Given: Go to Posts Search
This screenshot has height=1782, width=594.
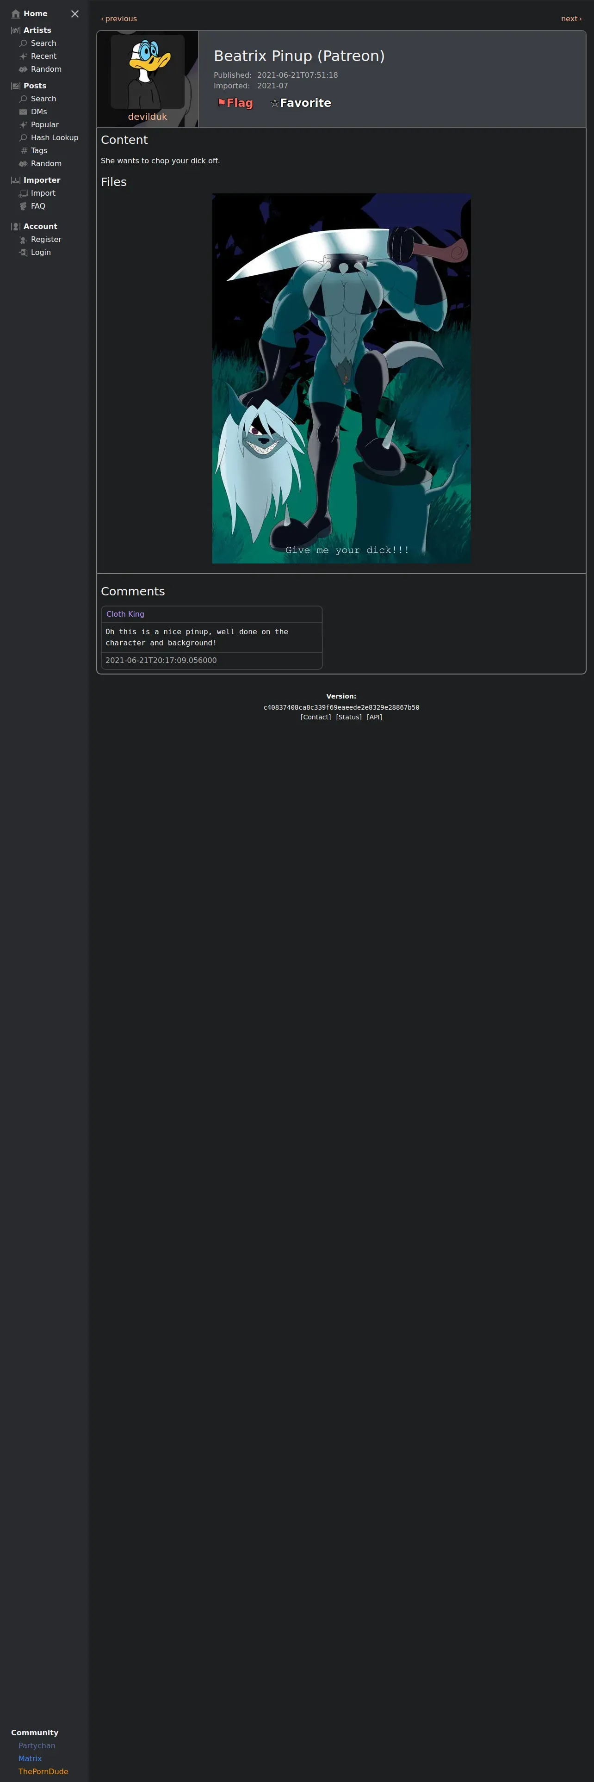Looking at the screenshot, I should (x=43, y=99).
